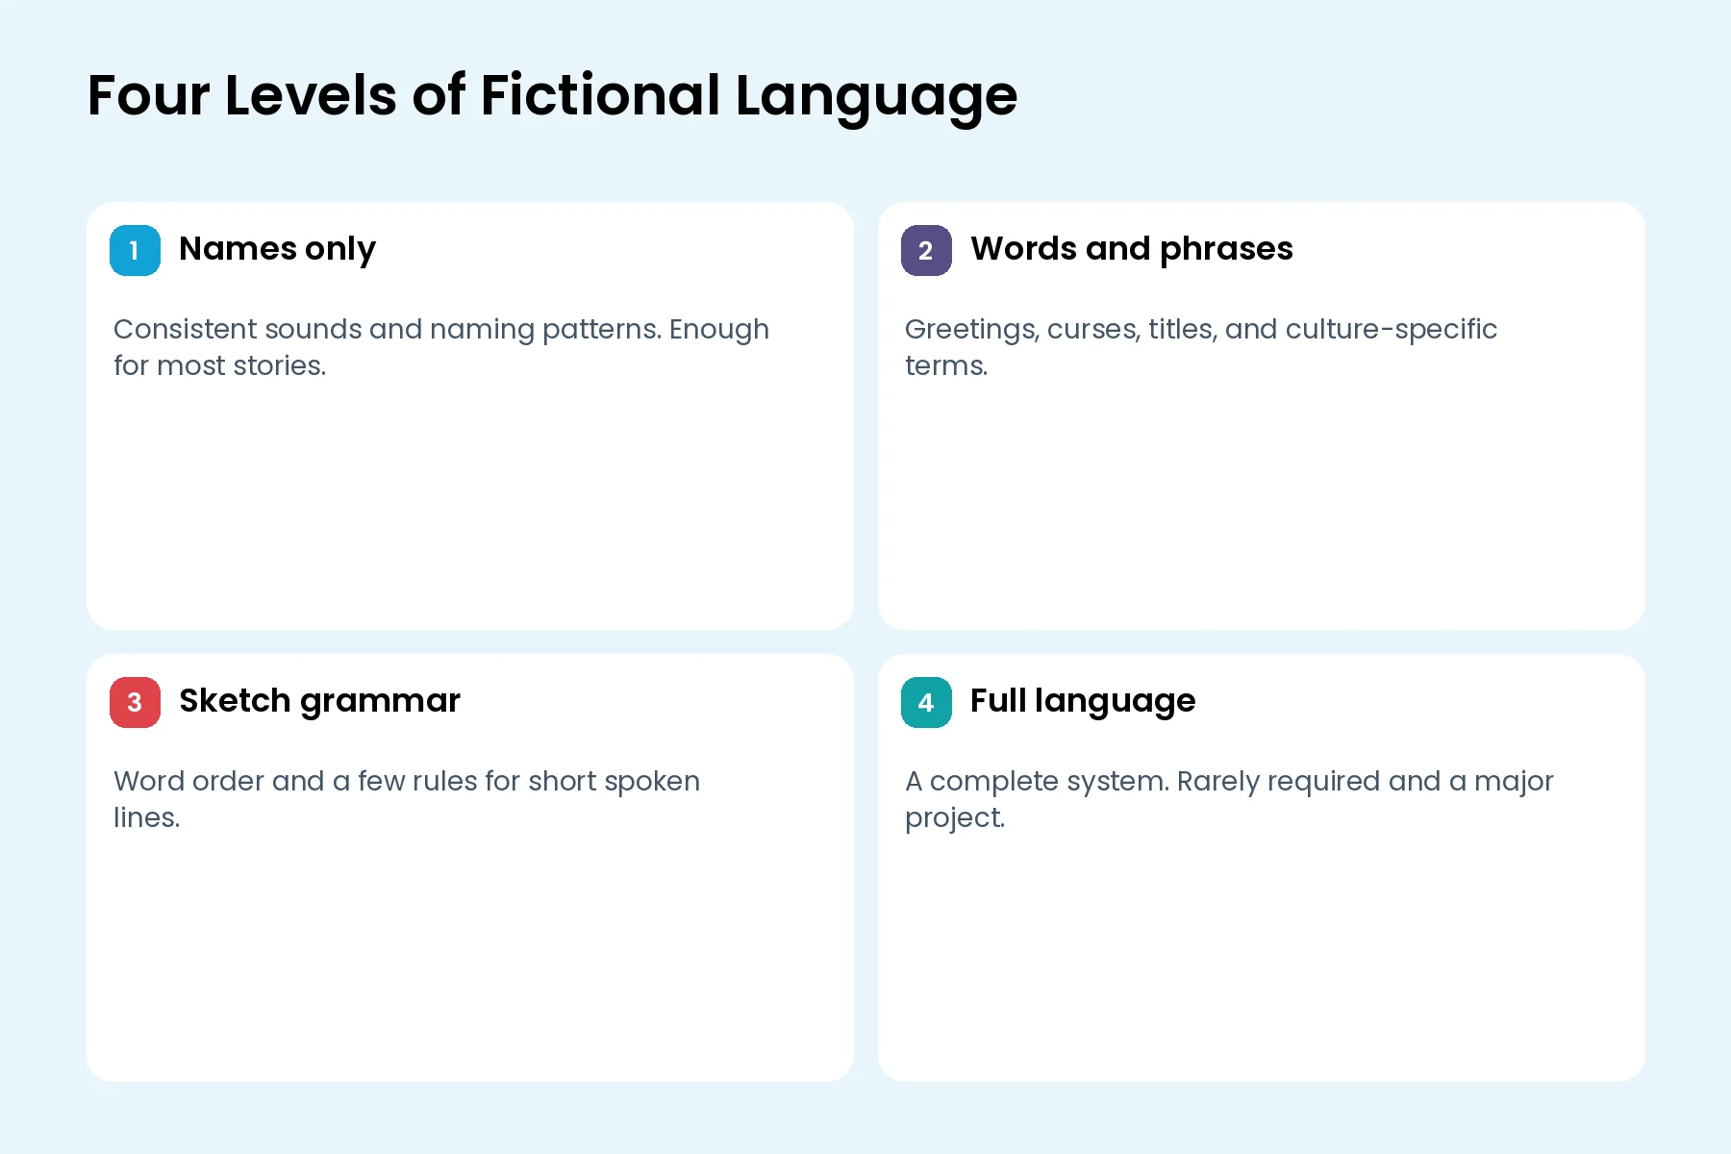Screen dimensions: 1731x1154
Task: Click empty area of Sketch grammar card
Action: click(469, 962)
